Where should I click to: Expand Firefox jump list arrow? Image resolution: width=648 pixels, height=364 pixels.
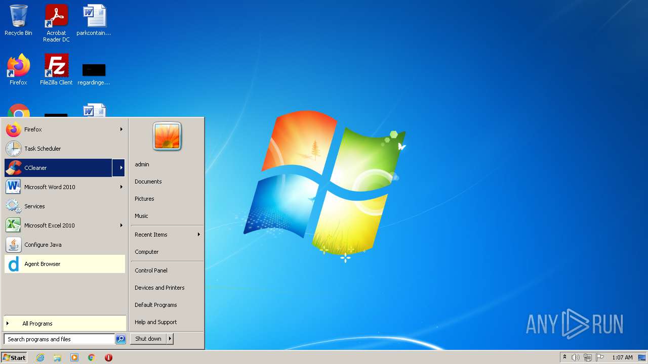coord(121,129)
